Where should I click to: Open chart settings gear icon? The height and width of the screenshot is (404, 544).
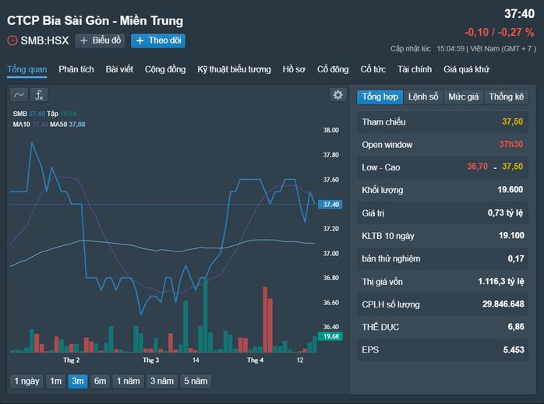[x=338, y=95]
